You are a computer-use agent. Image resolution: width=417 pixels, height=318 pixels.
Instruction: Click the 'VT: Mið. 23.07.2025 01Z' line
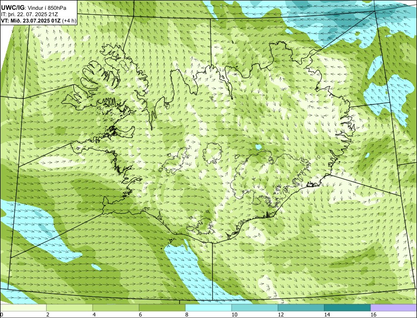coord(30,21)
